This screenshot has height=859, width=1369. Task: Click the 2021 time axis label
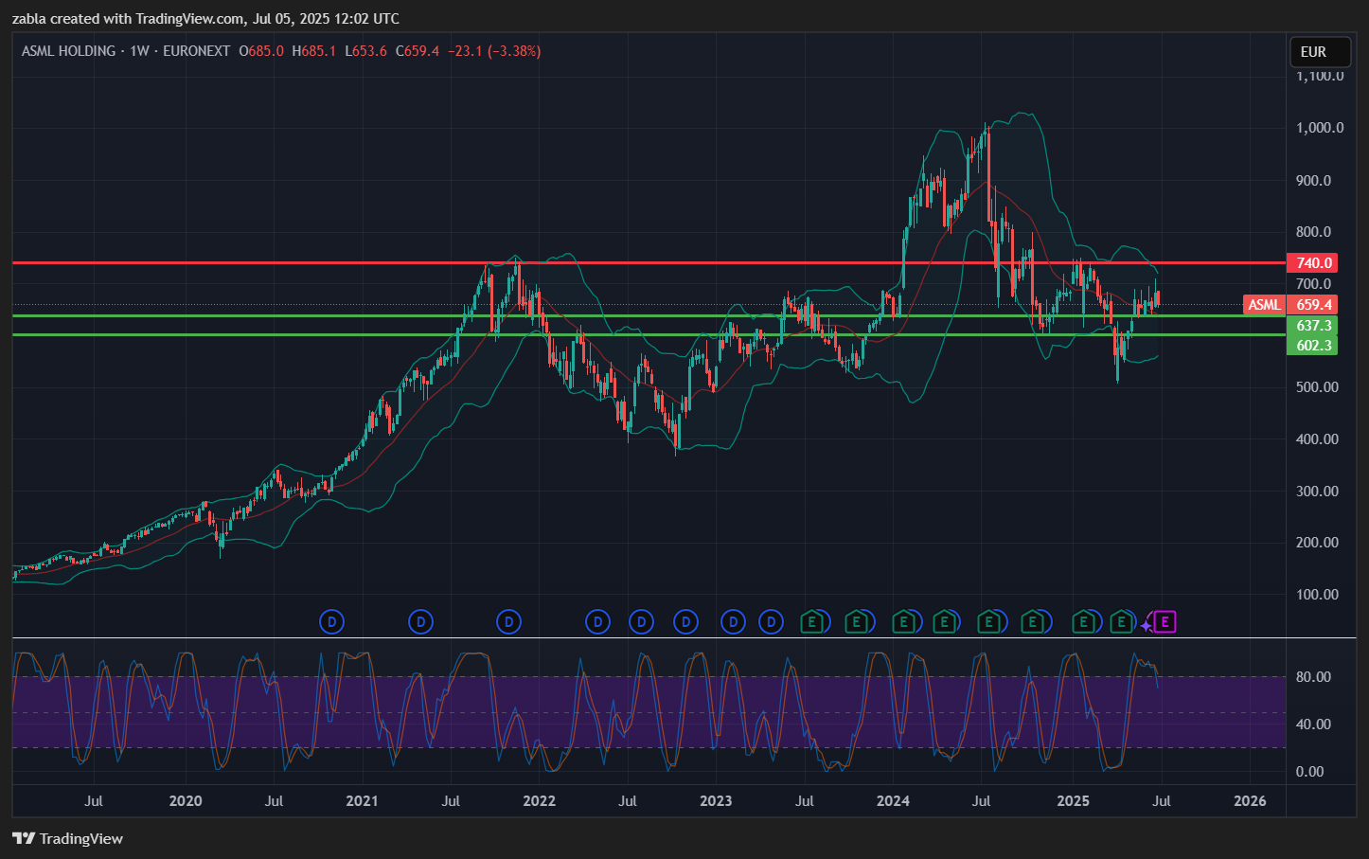click(362, 801)
